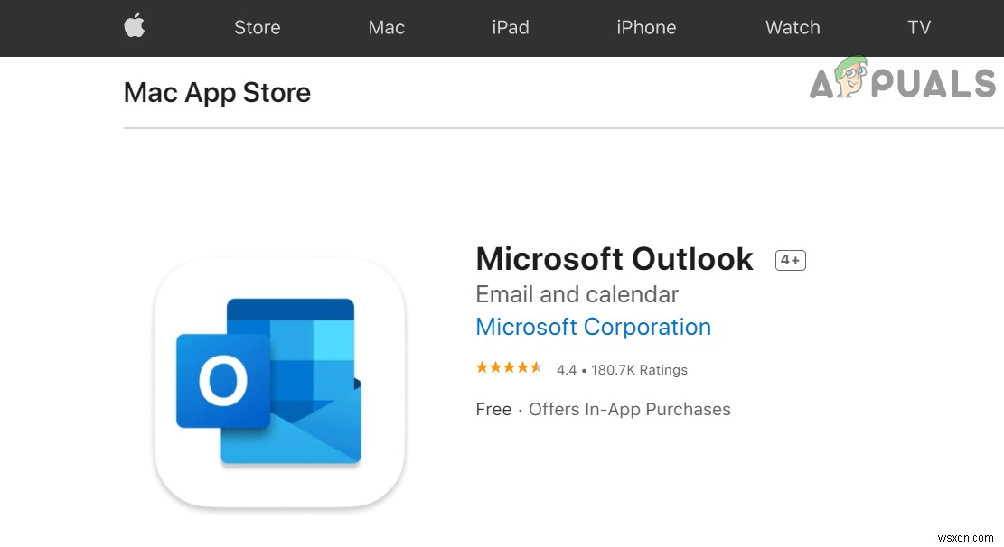Open the Store menu item
This screenshot has width=1004, height=547.
pyautogui.click(x=257, y=27)
